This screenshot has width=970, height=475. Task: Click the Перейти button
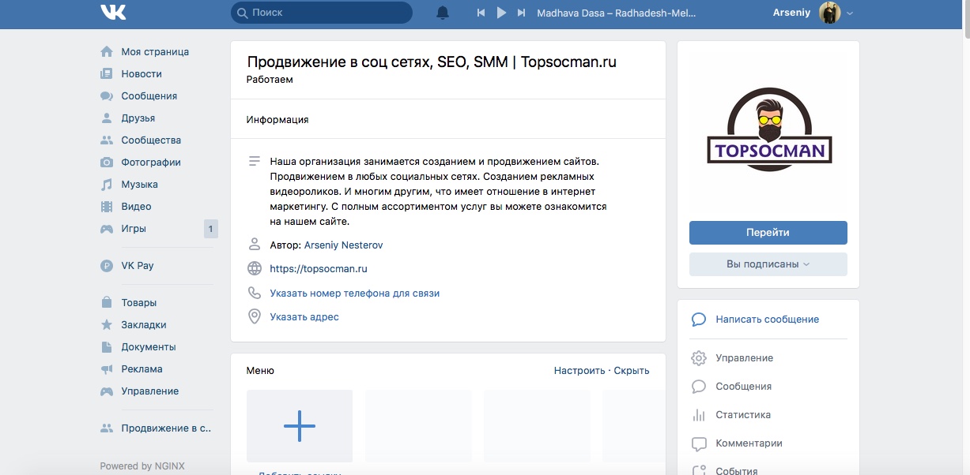point(768,233)
